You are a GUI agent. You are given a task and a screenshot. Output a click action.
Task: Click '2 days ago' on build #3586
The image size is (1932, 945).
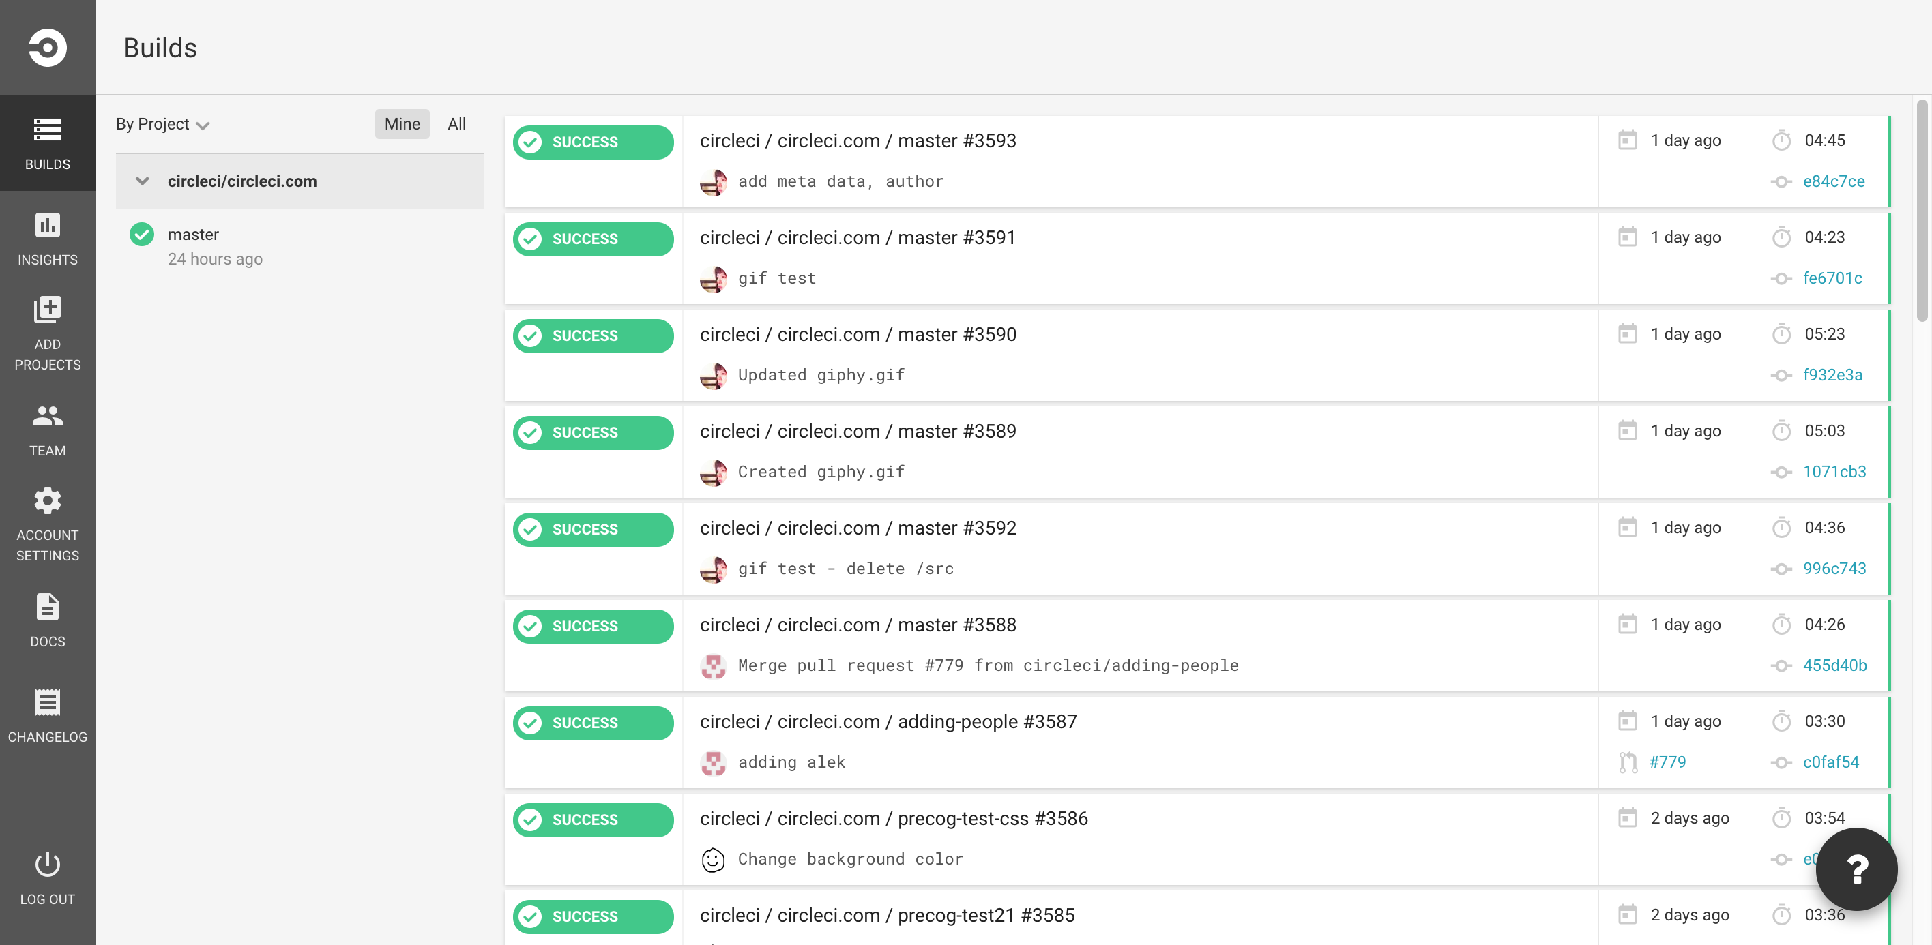[x=1689, y=818]
